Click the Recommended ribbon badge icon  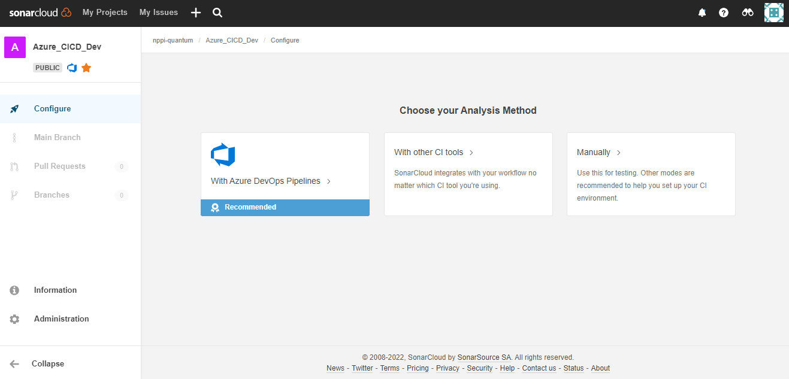click(x=215, y=208)
